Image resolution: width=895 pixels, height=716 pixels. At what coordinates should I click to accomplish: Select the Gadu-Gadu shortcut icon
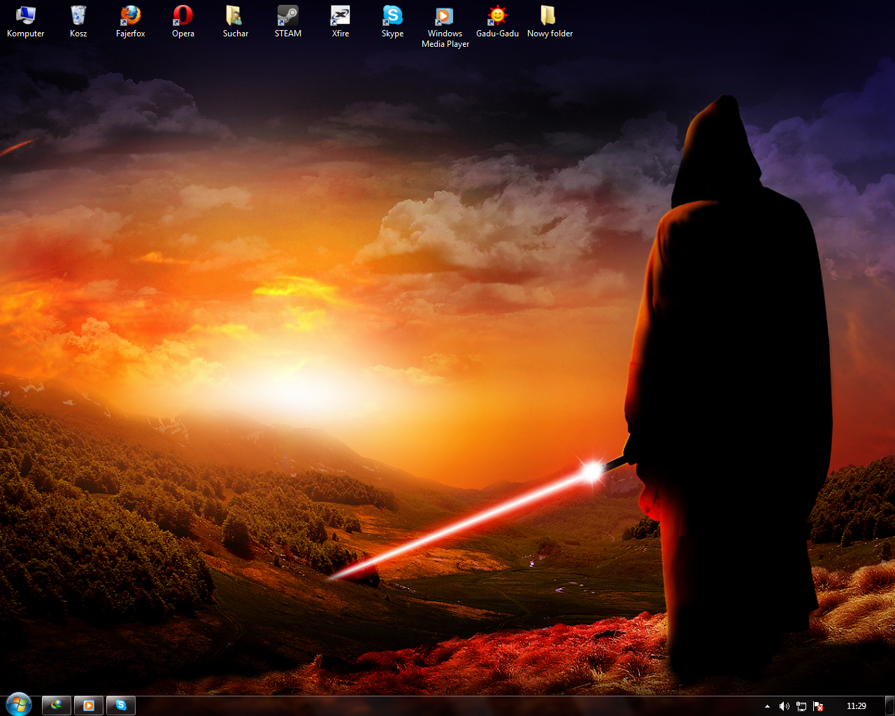(498, 21)
